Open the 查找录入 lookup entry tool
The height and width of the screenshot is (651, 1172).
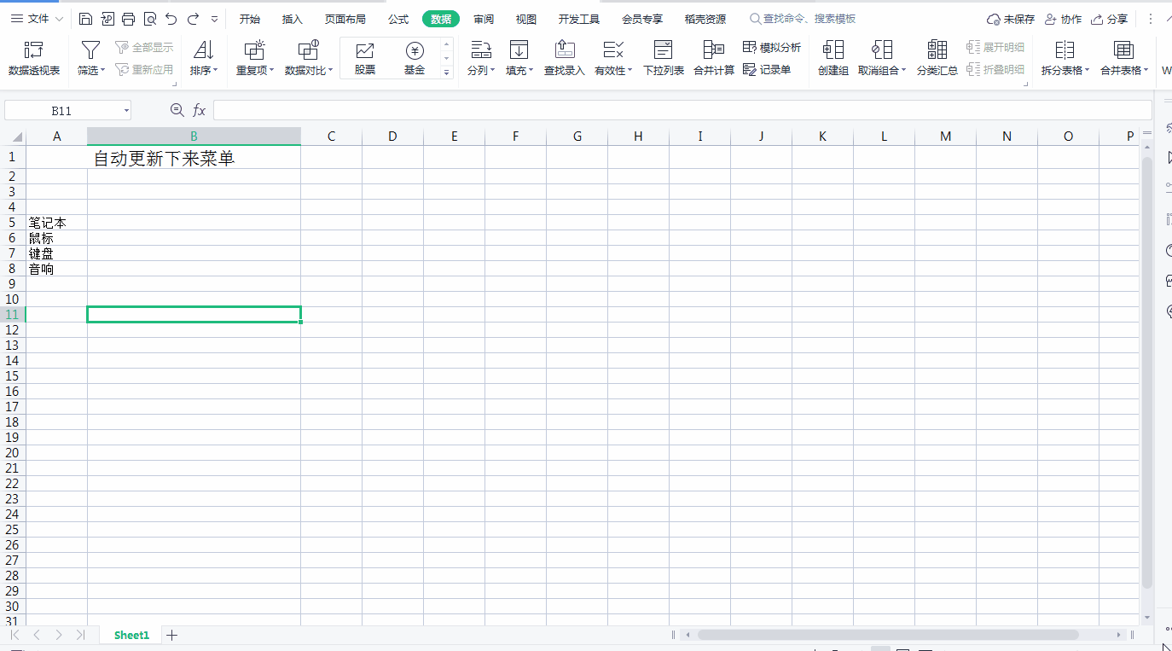(565, 59)
